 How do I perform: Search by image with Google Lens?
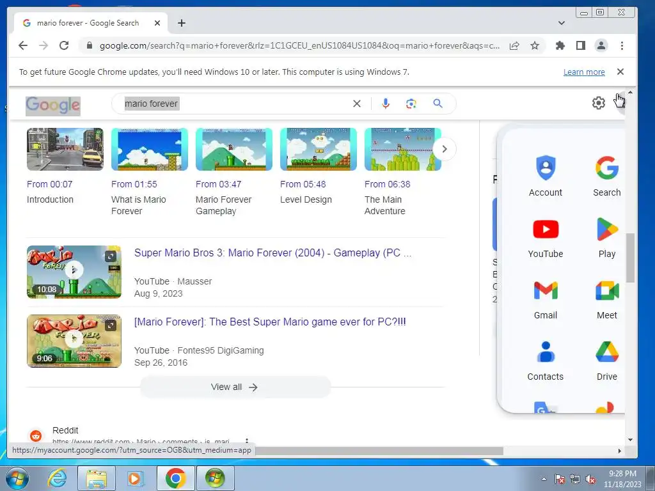tap(411, 104)
